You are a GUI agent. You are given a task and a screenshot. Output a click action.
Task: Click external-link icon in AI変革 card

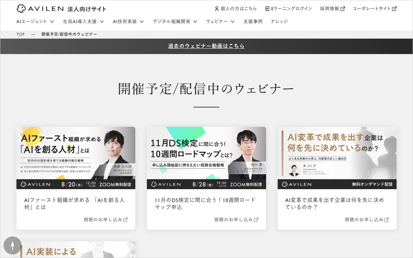tap(387, 220)
